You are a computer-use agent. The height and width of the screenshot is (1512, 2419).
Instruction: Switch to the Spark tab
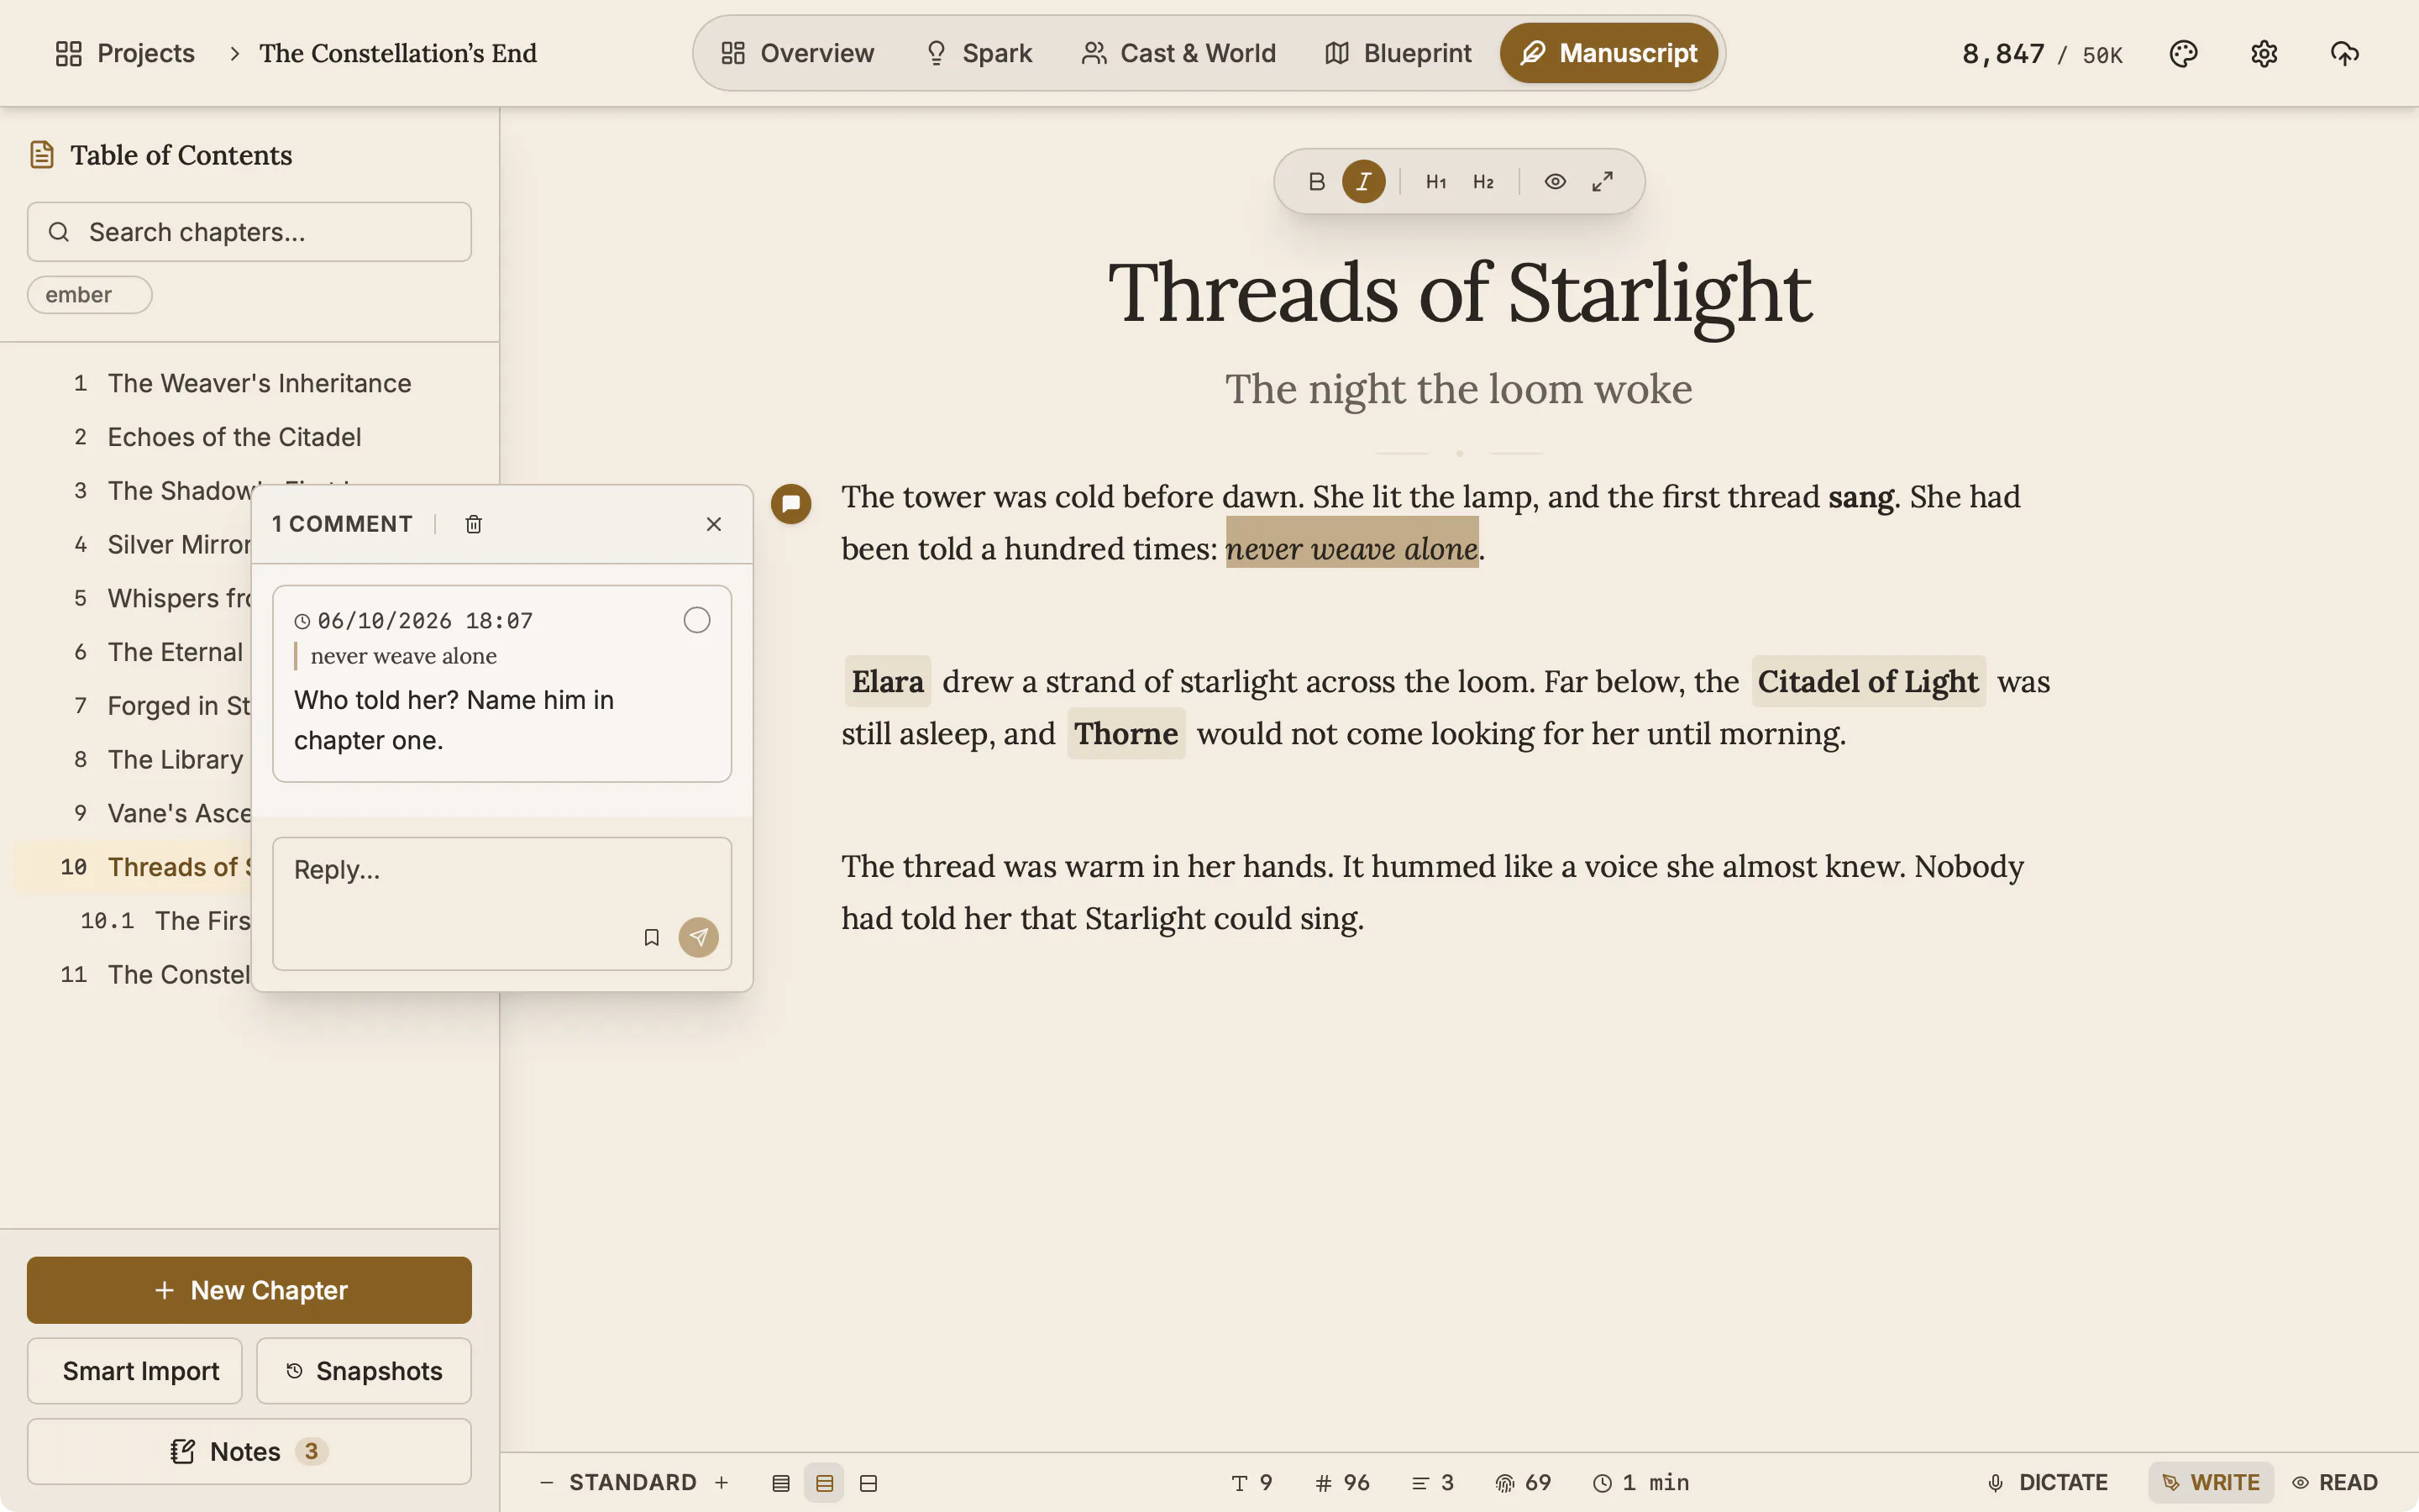click(978, 53)
